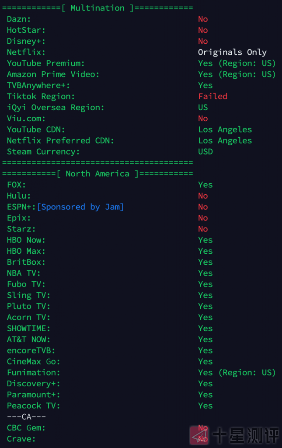Click the "Disney+:" label

pyautogui.click(x=26, y=41)
